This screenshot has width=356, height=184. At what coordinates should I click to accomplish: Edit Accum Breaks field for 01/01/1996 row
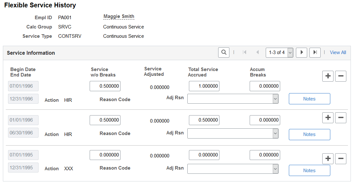point(265,120)
